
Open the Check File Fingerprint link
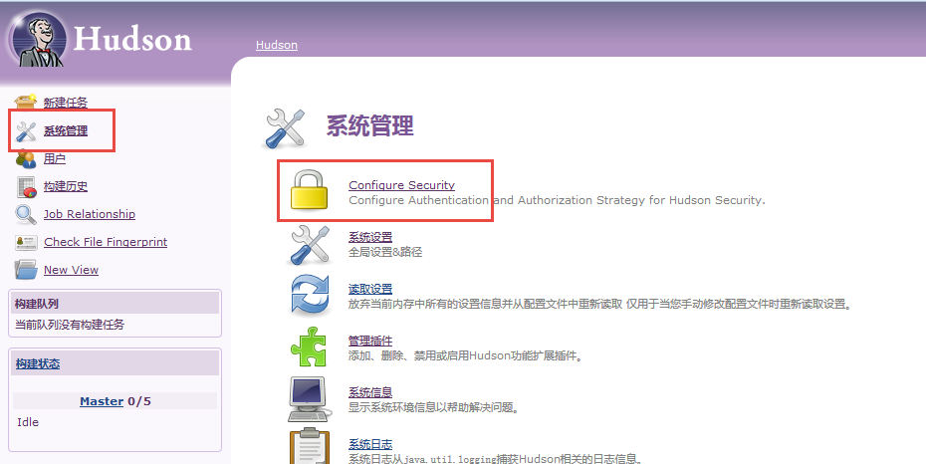[106, 241]
